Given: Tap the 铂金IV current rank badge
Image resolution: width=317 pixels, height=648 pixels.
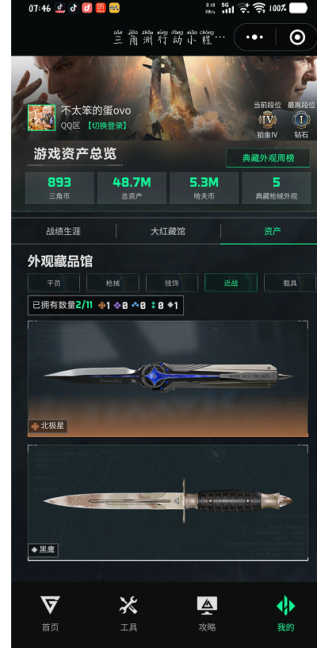Looking at the screenshot, I should [267, 120].
